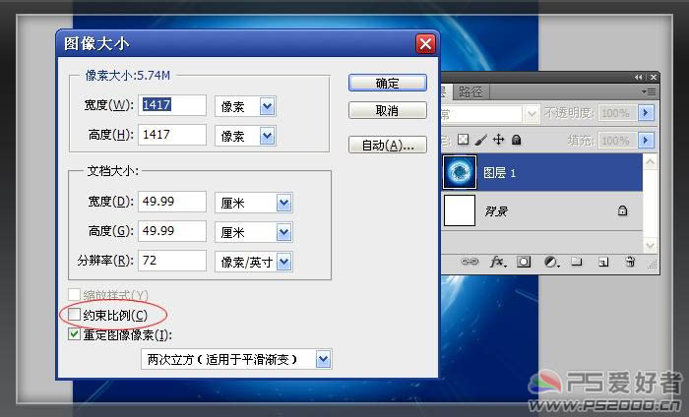Toggle lock position move icon

(498, 140)
